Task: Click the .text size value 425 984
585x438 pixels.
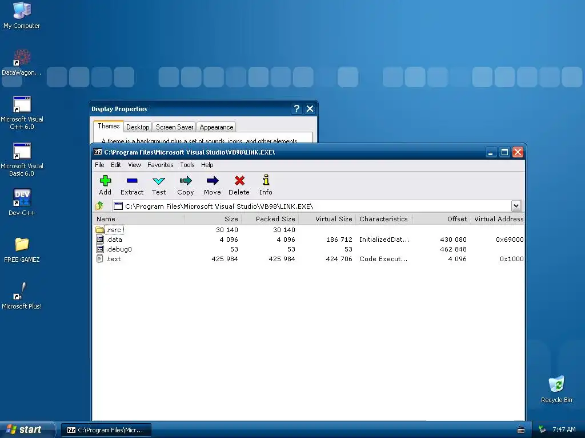Action: [225, 259]
